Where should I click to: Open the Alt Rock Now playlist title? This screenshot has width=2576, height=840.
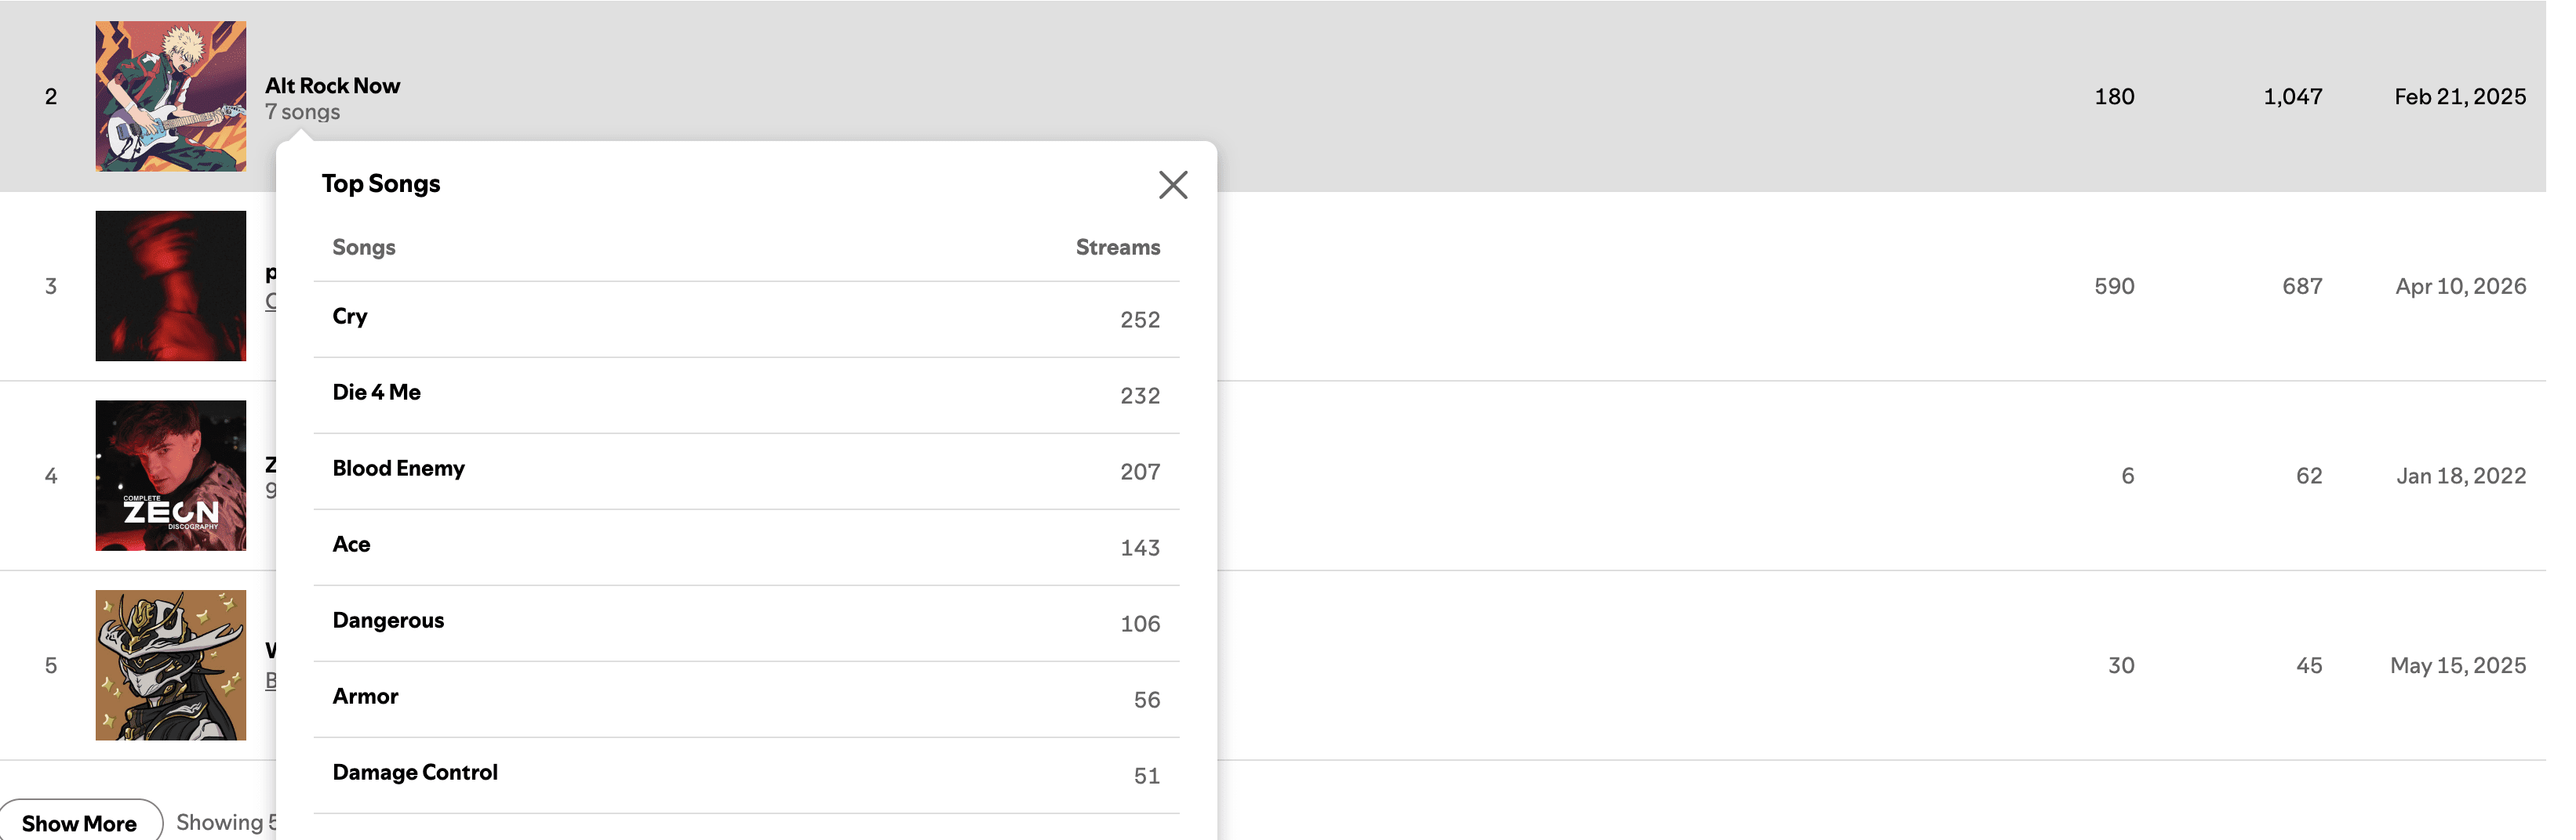(x=332, y=86)
